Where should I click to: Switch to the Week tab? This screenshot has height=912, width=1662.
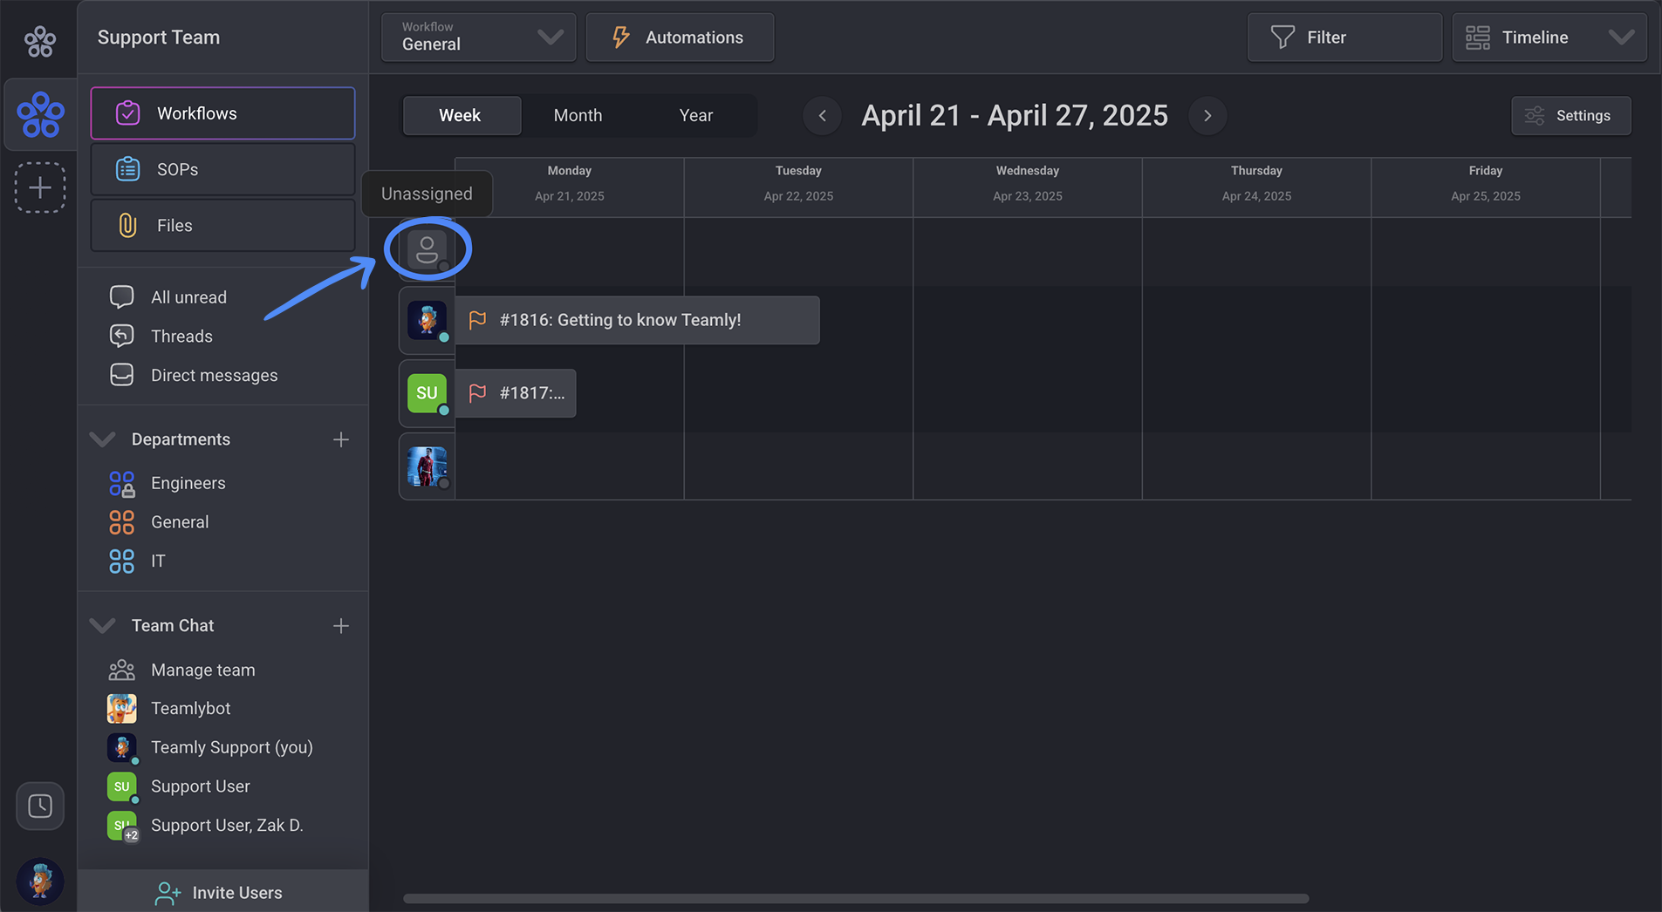(x=461, y=115)
